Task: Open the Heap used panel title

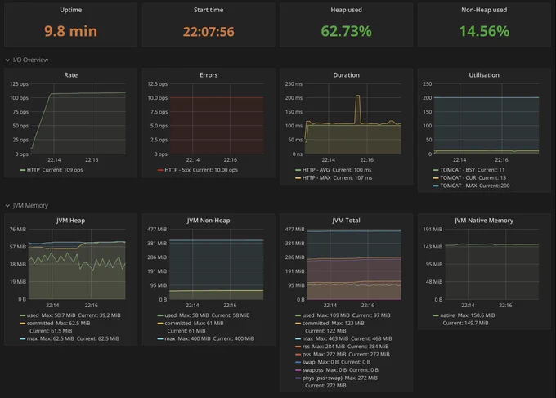Action: coord(346,10)
